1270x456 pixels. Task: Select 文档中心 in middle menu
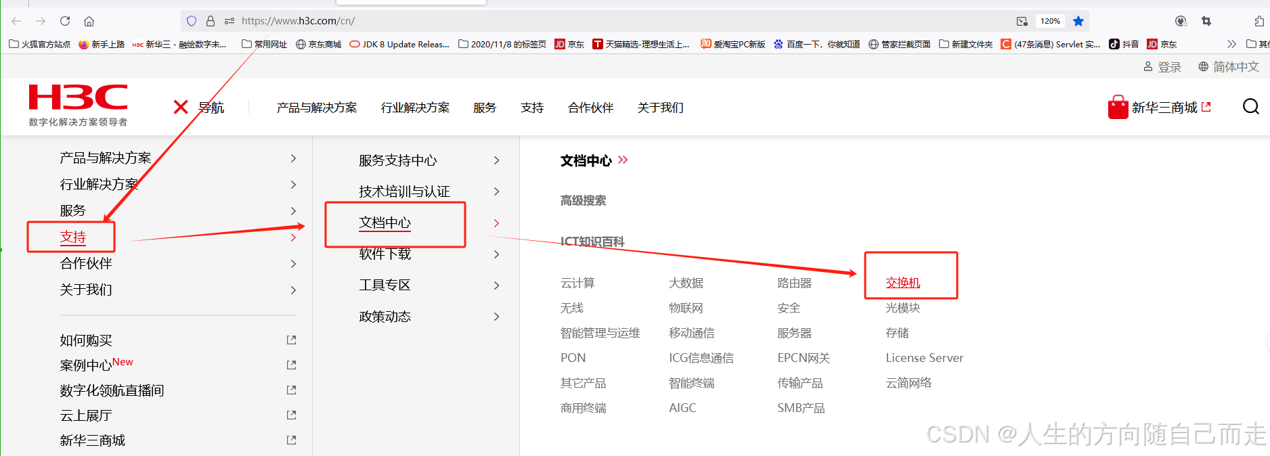click(x=385, y=223)
